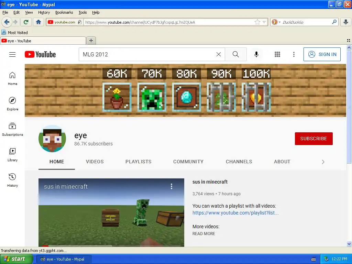Open the youtube.com/playlist link

235,213
